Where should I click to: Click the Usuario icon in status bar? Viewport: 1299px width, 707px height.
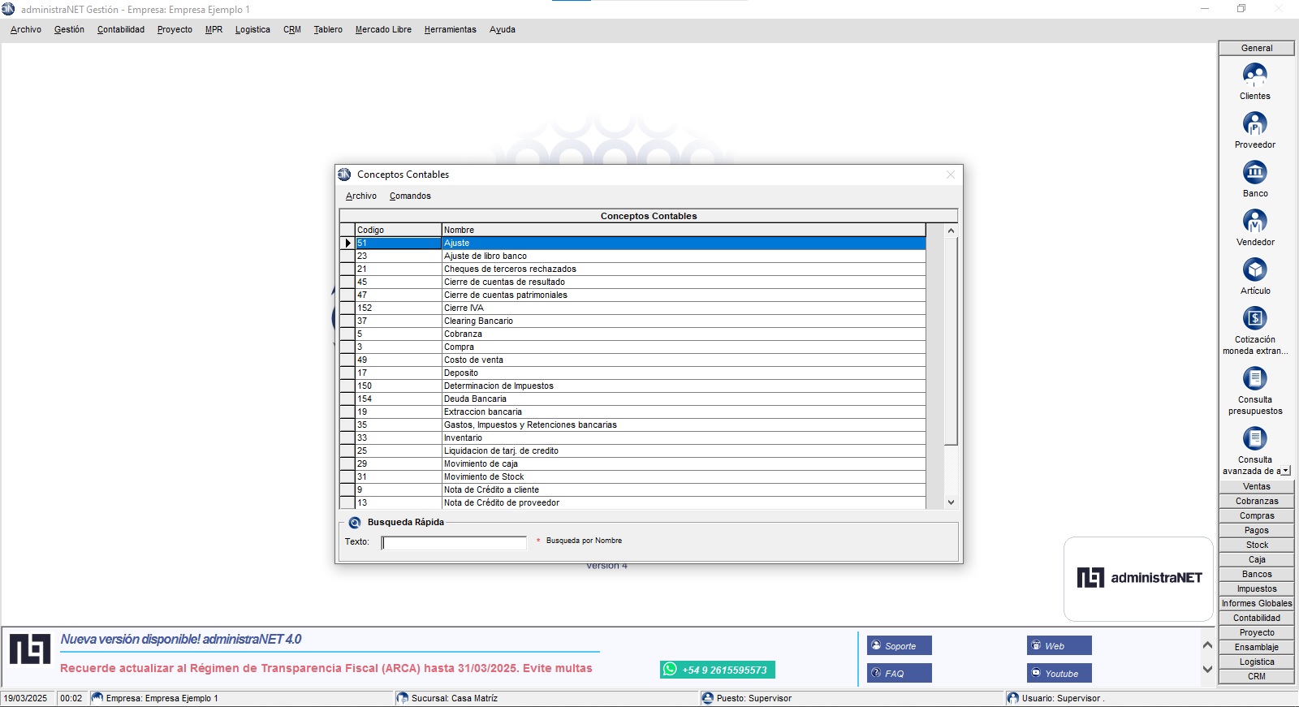pyautogui.click(x=1012, y=698)
